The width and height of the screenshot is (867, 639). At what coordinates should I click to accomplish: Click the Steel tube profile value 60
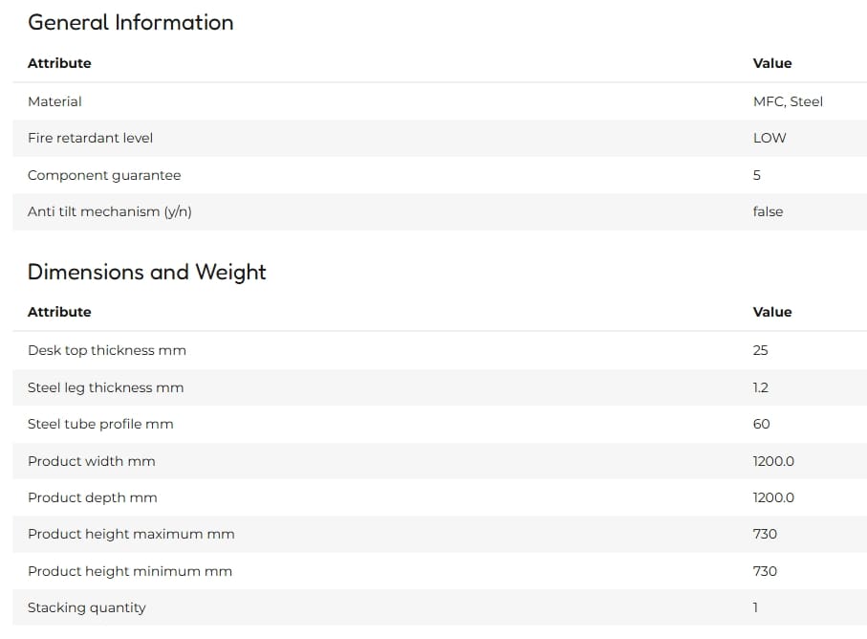(761, 424)
